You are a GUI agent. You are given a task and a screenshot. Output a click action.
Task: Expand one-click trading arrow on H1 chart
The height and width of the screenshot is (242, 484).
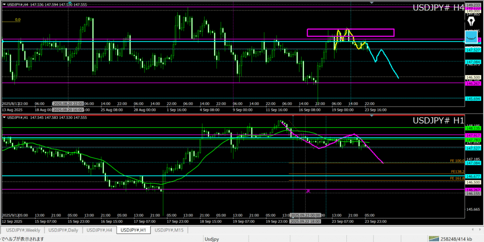point(3,117)
